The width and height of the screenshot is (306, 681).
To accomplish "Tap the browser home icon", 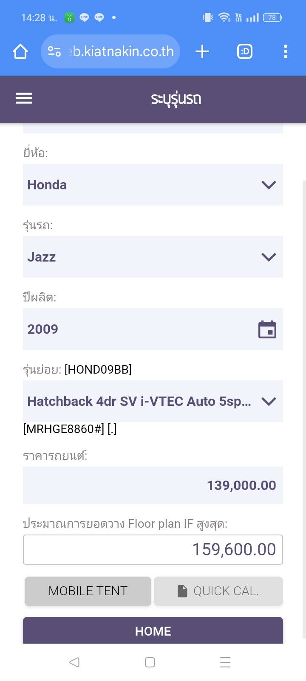I will 20,52.
